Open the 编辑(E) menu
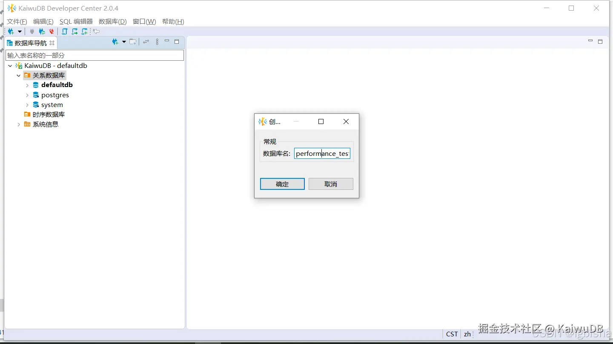The width and height of the screenshot is (613, 344). click(x=43, y=22)
